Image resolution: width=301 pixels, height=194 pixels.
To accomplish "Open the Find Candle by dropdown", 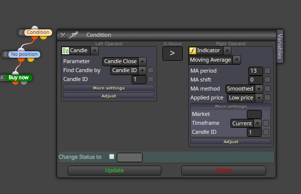I will click(x=142, y=71).
